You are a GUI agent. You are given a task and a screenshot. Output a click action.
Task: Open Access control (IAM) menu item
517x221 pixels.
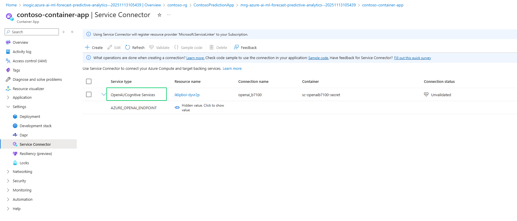30,61
